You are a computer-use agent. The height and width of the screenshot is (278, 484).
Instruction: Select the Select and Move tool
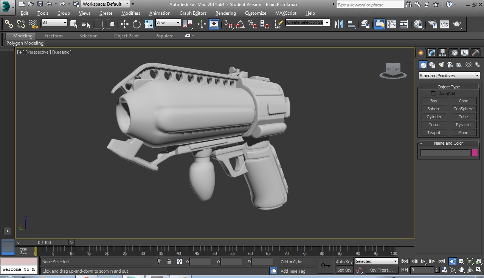pos(125,24)
